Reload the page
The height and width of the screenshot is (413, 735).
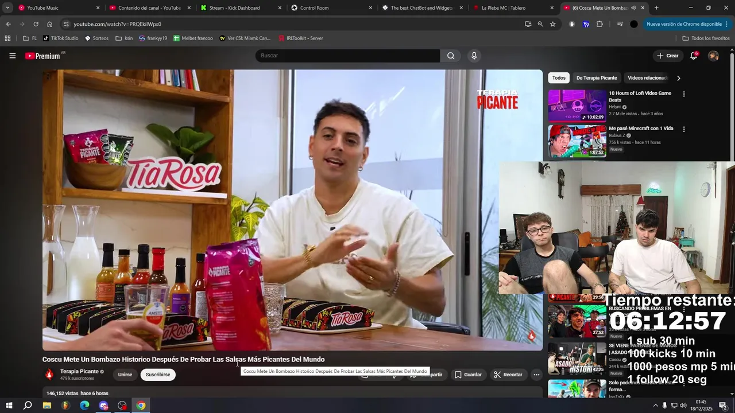[x=36, y=24]
